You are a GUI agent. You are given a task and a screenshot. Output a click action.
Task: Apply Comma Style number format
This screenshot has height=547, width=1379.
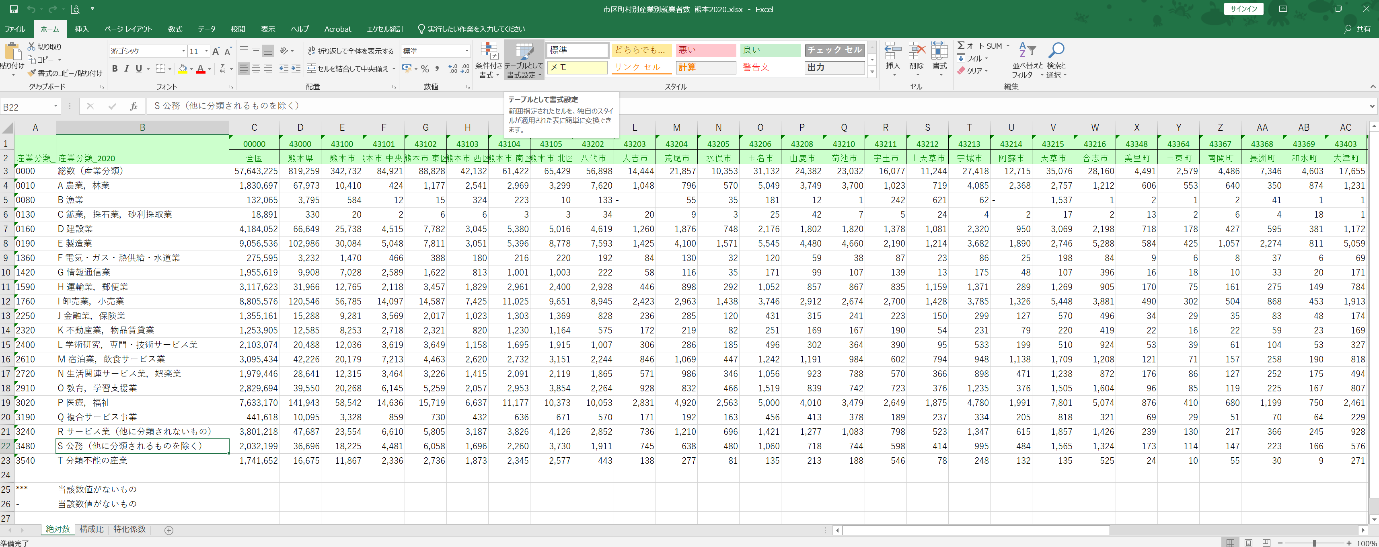[438, 68]
